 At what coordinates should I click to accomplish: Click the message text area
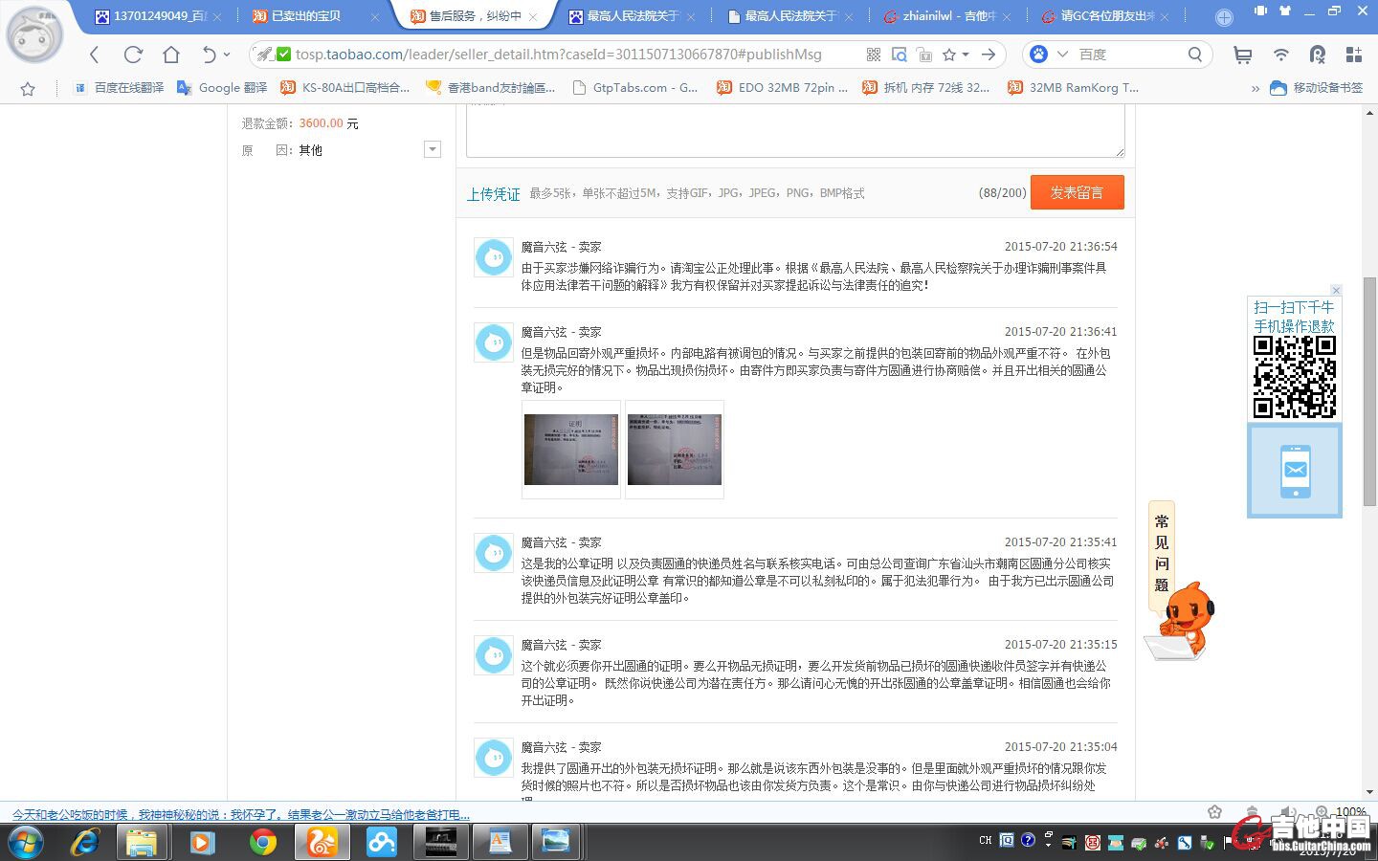click(794, 129)
